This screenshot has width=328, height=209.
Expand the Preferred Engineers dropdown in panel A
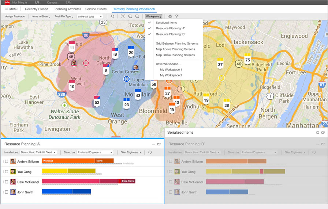[95, 152]
